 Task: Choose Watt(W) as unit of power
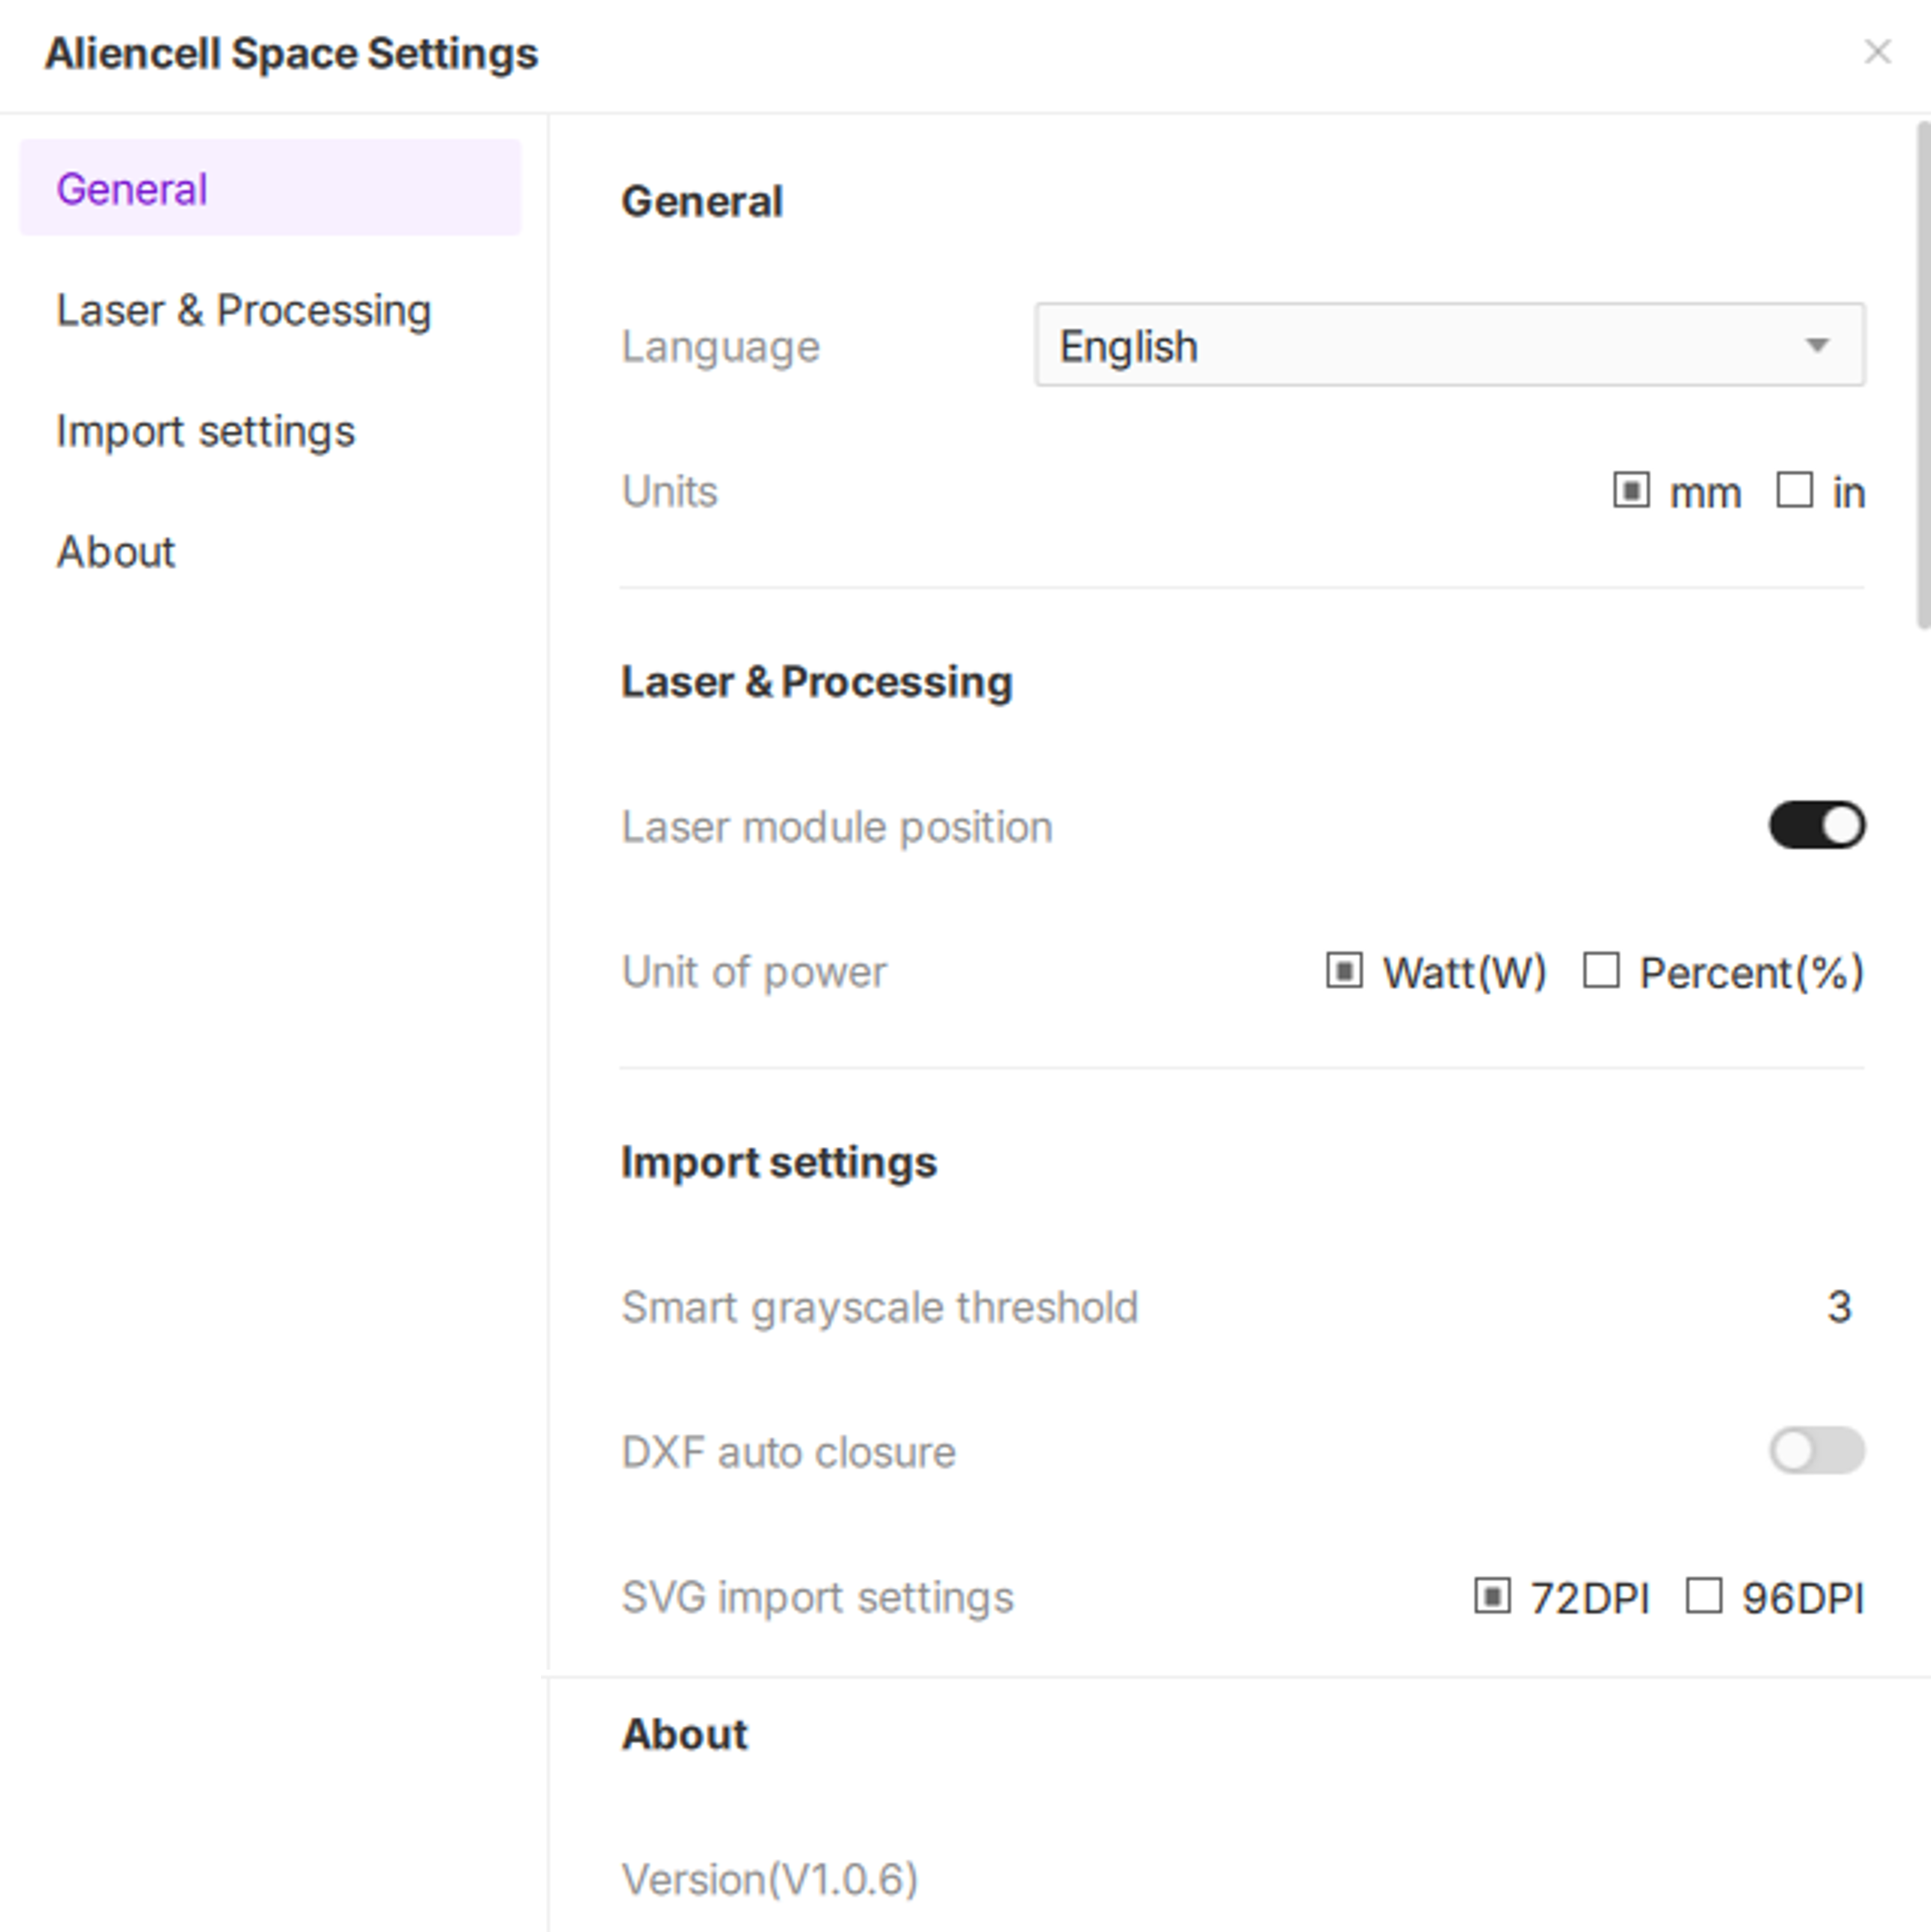click(1344, 971)
